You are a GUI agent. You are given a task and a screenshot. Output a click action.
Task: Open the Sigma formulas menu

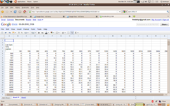[x=76, y=33]
